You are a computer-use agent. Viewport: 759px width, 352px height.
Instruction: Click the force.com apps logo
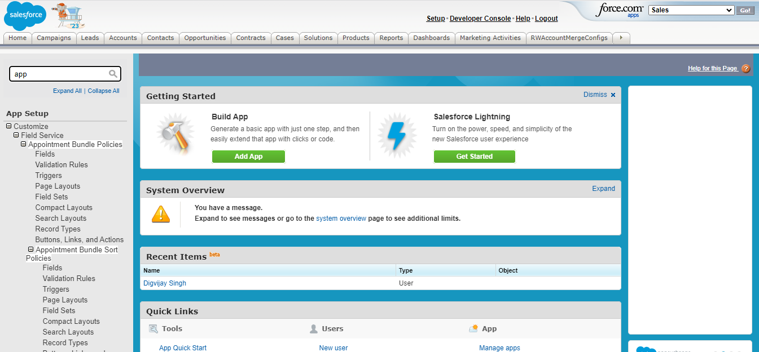pyautogui.click(x=619, y=11)
